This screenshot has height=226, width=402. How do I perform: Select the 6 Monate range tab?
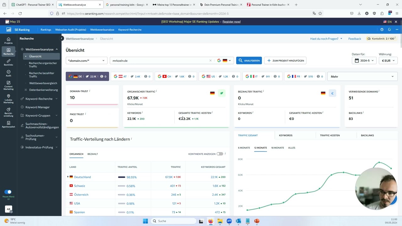click(244, 148)
